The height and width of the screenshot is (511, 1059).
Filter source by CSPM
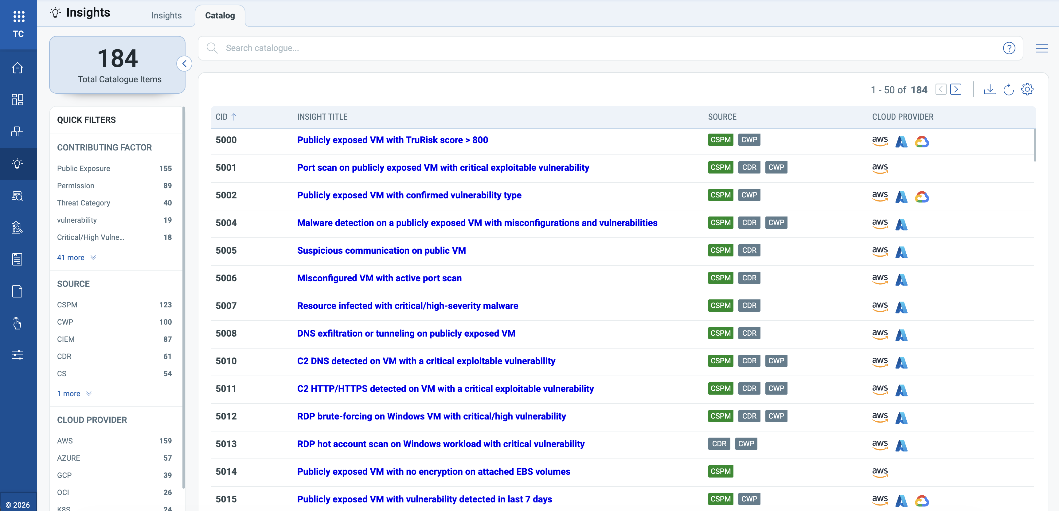click(114, 305)
